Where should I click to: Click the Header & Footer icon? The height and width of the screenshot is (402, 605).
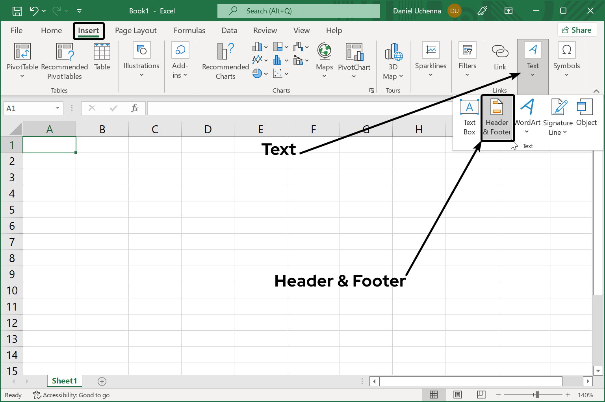click(497, 117)
